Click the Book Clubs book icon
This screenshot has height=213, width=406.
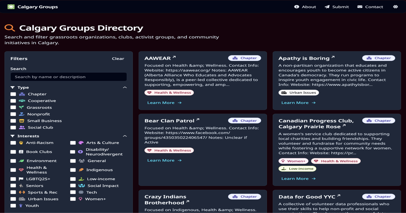(21, 152)
